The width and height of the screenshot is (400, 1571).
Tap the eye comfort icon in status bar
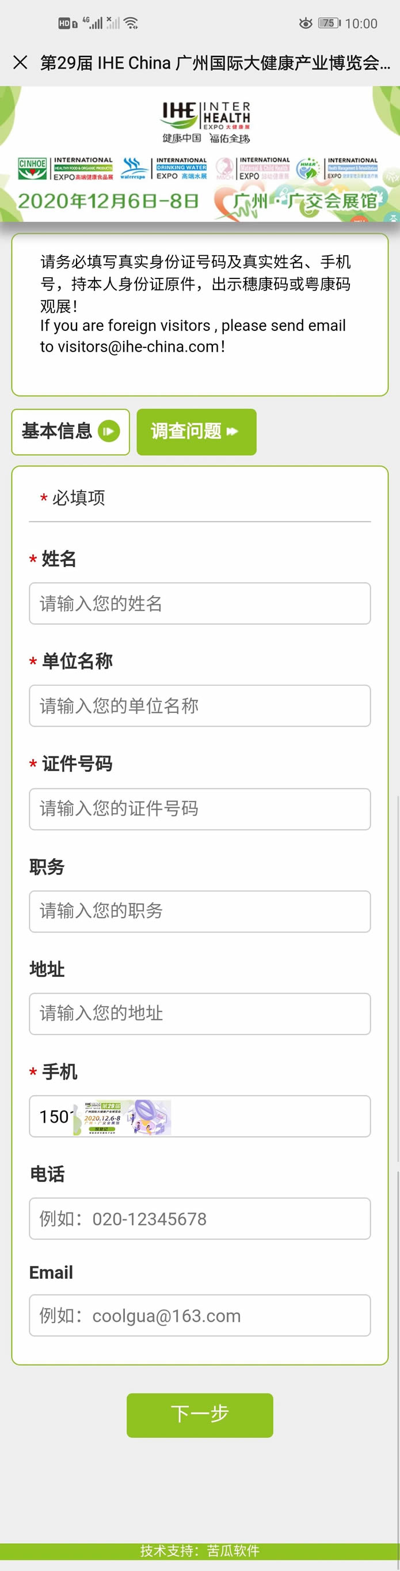[305, 23]
